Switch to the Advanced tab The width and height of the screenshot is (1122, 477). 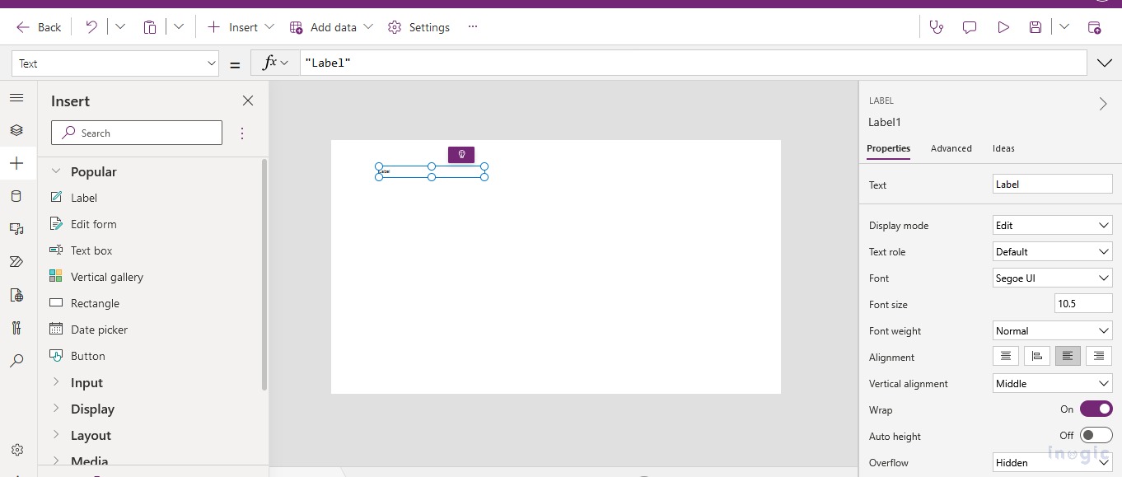coord(951,148)
